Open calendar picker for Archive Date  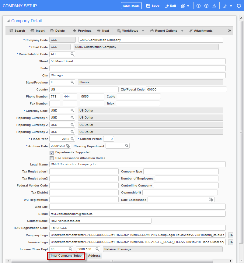click(x=68, y=146)
